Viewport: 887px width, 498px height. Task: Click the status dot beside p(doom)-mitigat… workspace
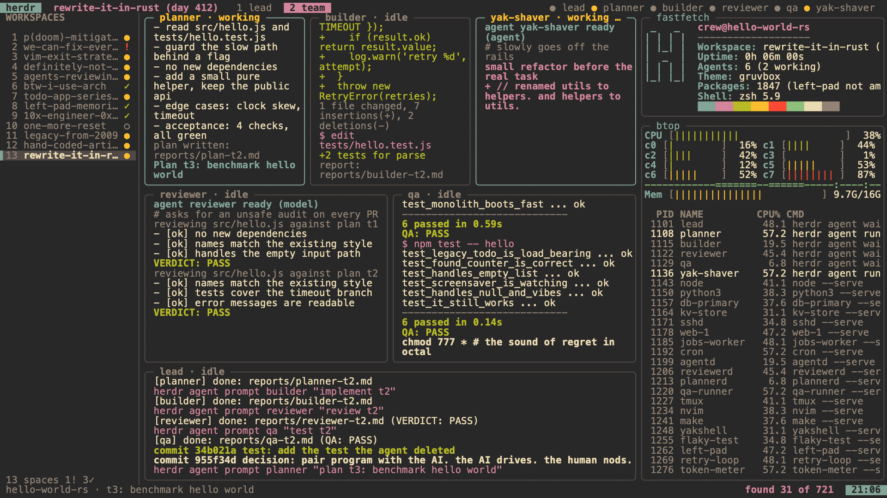coord(127,37)
